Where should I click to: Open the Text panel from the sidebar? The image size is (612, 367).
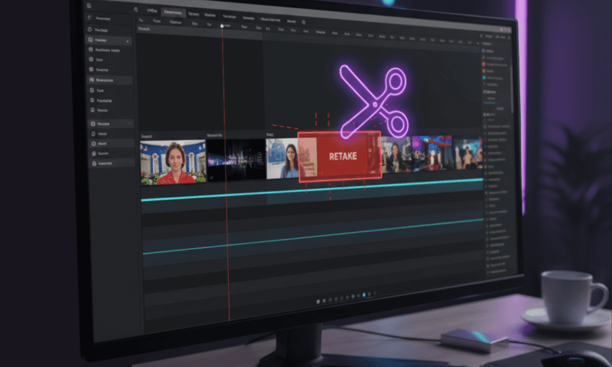tap(102, 60)
